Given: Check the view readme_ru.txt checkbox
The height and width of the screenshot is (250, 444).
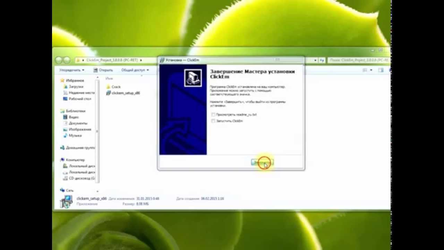Looking at the screenshot, I should tap(213, 115).
